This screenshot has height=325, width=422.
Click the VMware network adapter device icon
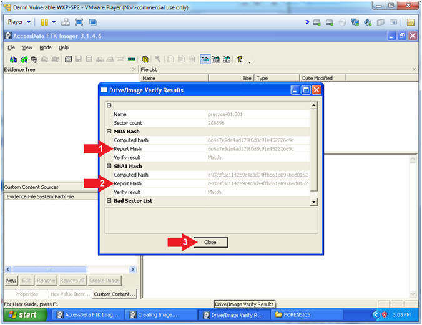(x=355, y=22)
